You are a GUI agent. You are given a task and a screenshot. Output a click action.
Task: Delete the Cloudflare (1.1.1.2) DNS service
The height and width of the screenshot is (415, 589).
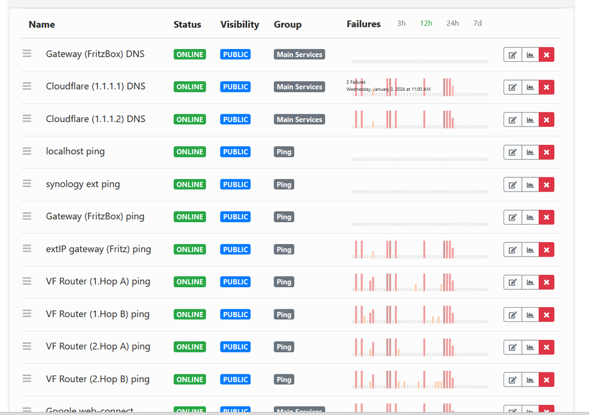pyautogui.click(x=547, y=120)
